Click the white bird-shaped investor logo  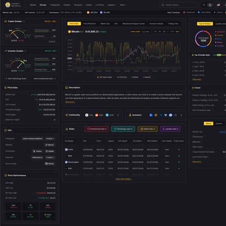pos(165,115)
